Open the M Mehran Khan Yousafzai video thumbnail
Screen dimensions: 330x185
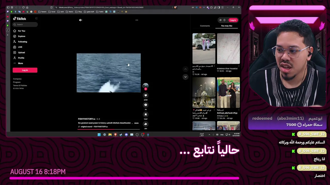(x=228, y=49)
